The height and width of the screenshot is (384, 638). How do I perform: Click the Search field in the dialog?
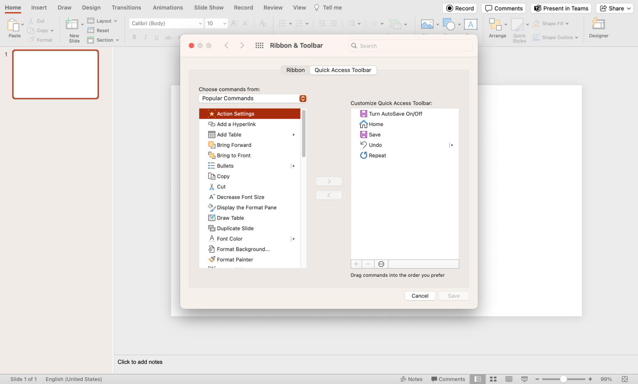pos(410,46)
